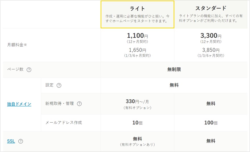Screen dimensions: 250x152
Task: Select the スタンダード plan header
Action: pyautogui.click(x=211, y=9)
